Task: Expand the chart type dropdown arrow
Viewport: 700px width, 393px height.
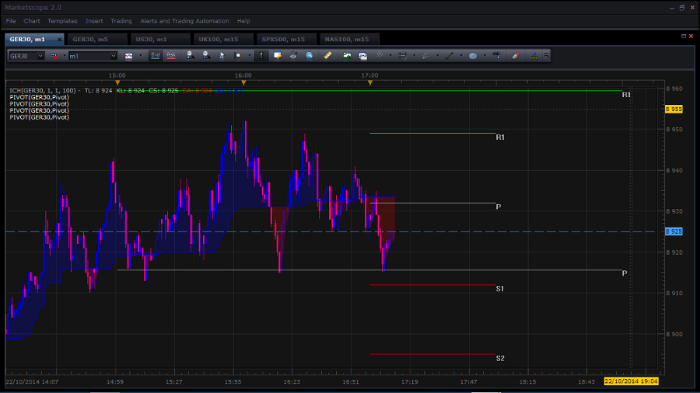Action: (140, 56)
